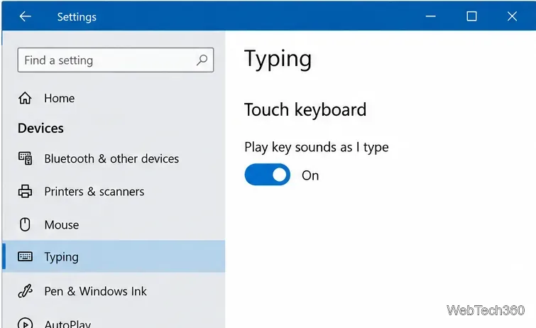Image resolution: width=536 pixels, height=328 pixels.
Task: Close the Settings window
Action: click(512, 16)
